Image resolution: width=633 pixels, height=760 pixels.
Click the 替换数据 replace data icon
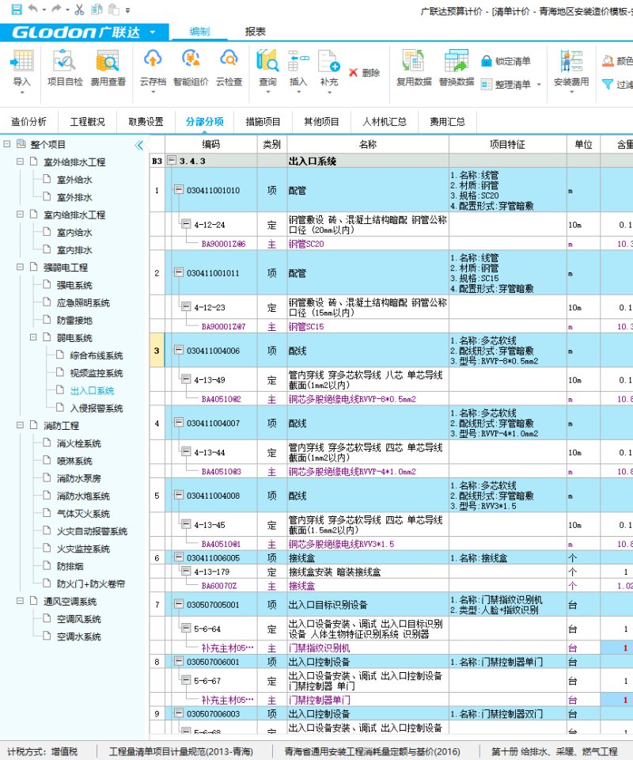[x=457, y=67]
